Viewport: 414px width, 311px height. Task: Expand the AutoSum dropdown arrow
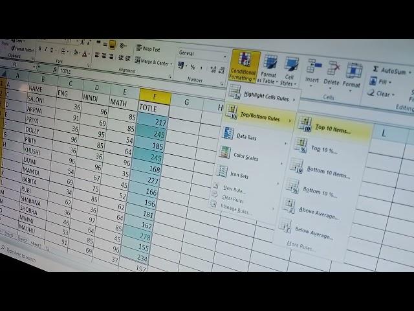[409, 72]
